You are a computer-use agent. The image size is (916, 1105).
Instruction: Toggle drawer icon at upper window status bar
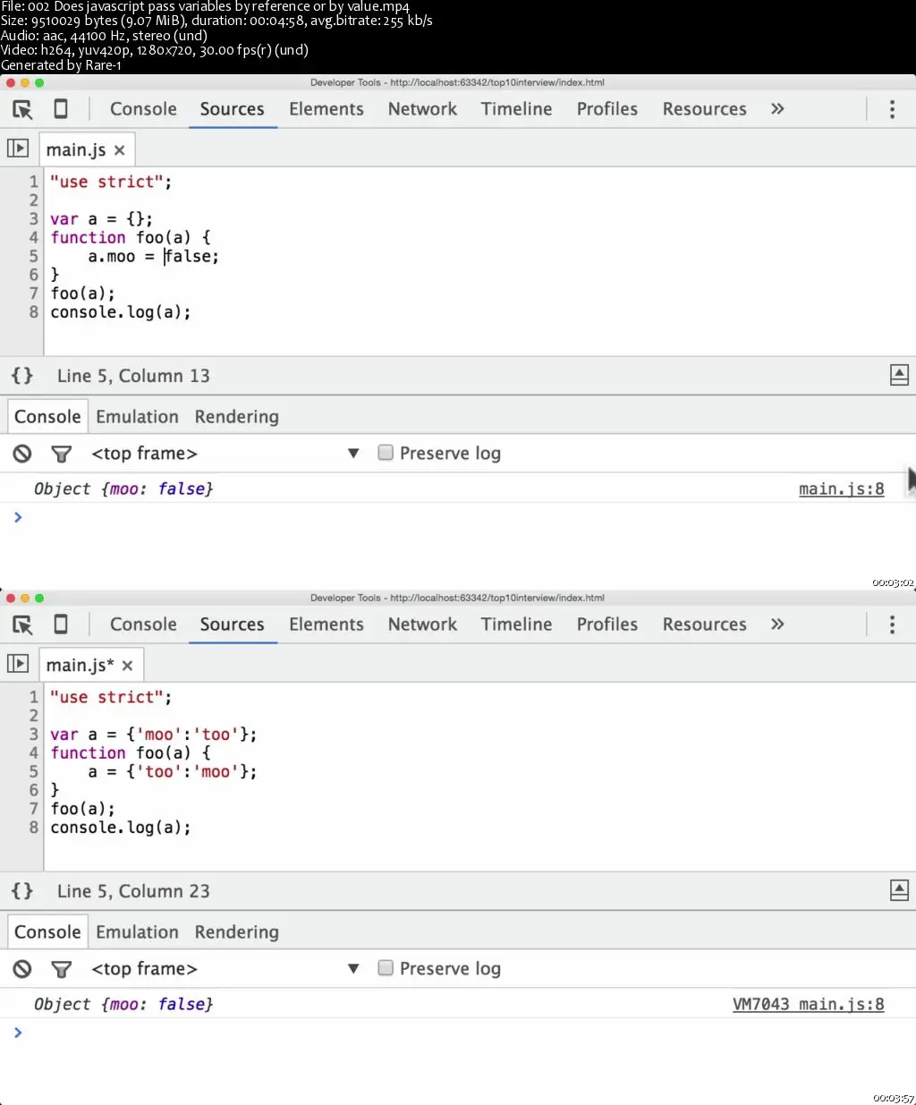pos(899,376)
